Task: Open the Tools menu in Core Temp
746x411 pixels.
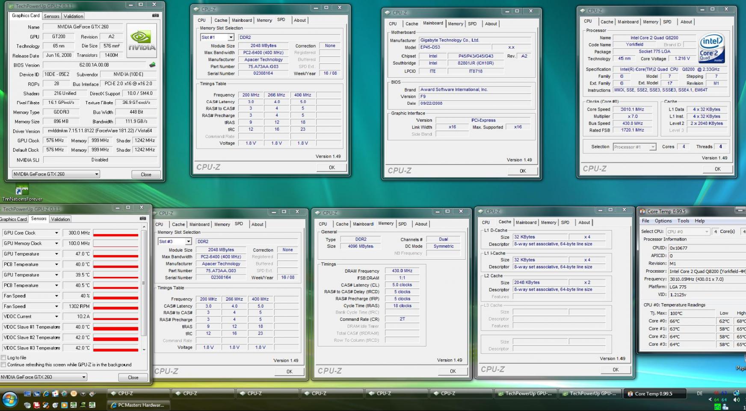Action: coord(683,221)
